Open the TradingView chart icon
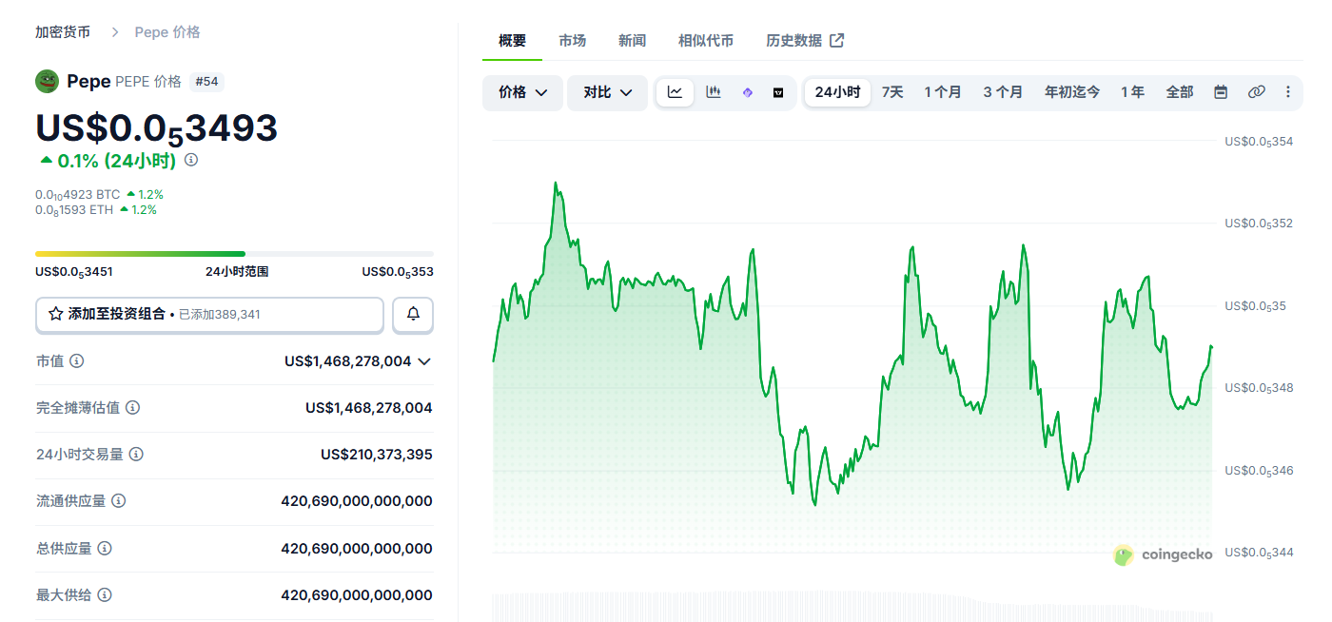1332x622 pixels. (778, 92)
